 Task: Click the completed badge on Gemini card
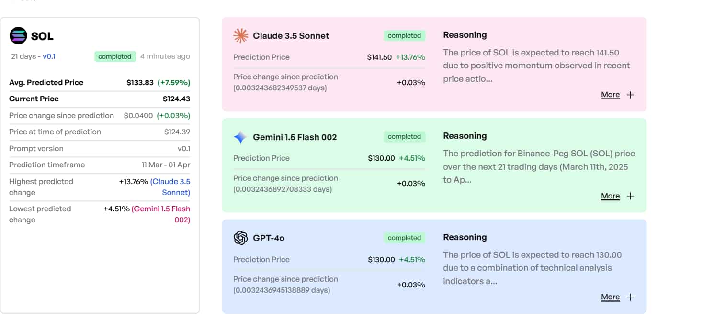tap(404, 137)
